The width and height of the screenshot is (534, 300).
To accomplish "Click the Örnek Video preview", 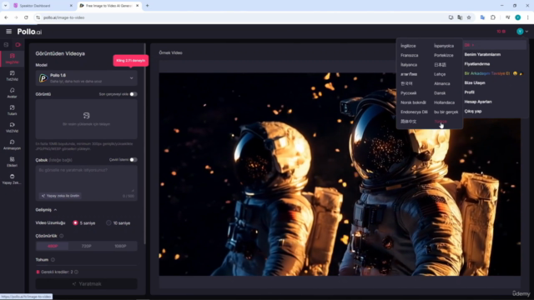I will tap(340, 174).
